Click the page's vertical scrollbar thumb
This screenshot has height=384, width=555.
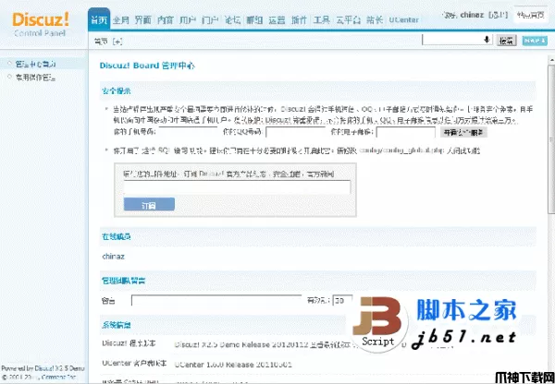pyautogui.click(x=551, y=139)
